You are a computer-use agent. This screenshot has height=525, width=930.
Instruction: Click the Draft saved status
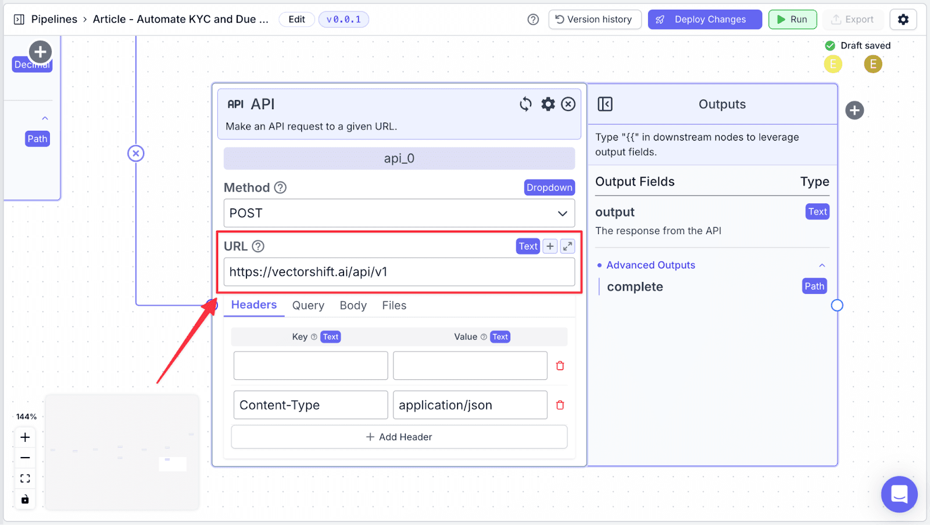coord(858,45)
